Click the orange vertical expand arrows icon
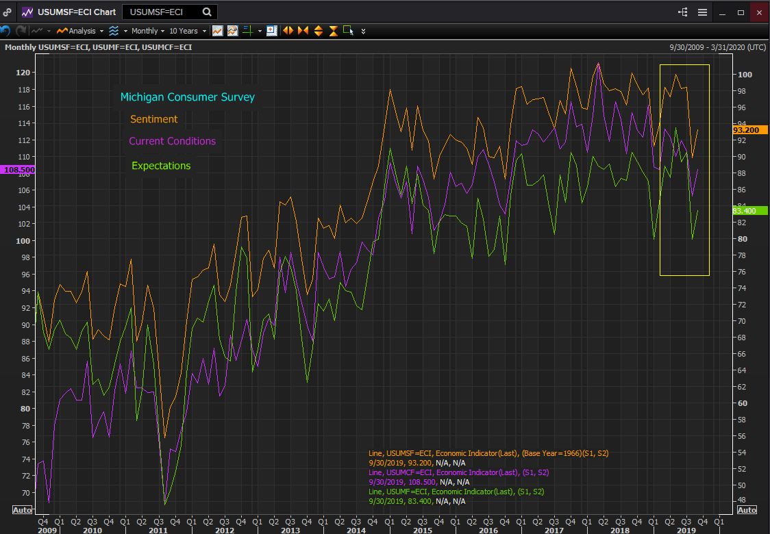The image size is (770, 534). pos(319,31)
